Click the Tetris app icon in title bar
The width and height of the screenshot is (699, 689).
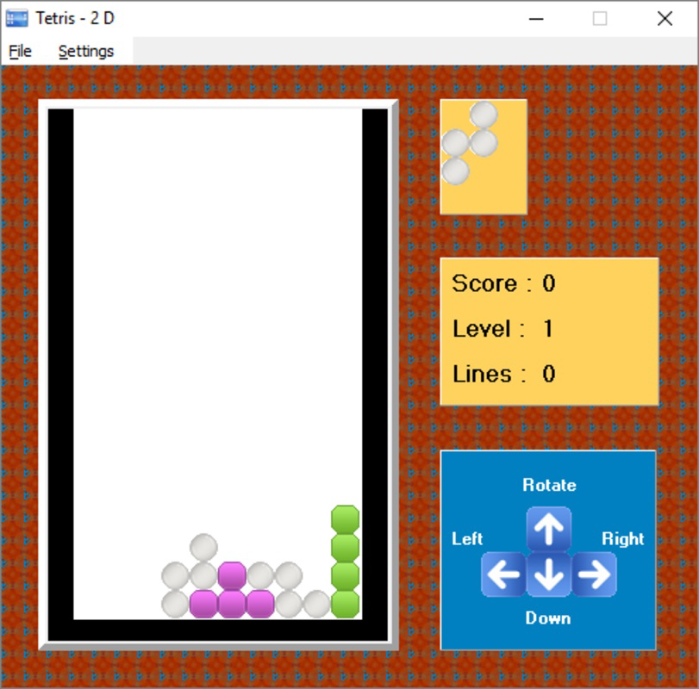point(17,19)
